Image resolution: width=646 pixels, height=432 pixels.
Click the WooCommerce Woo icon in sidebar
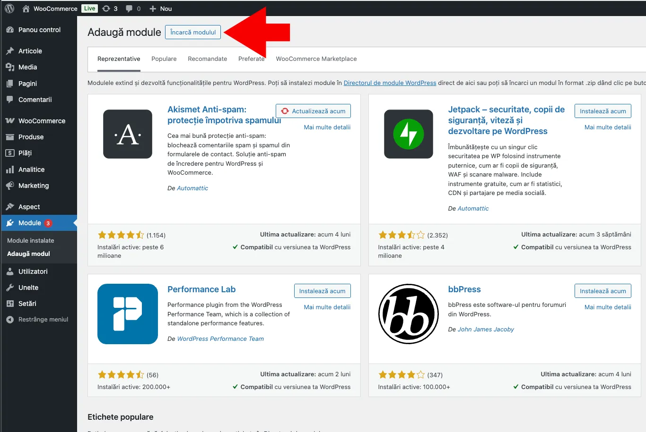tap(10, 121)
